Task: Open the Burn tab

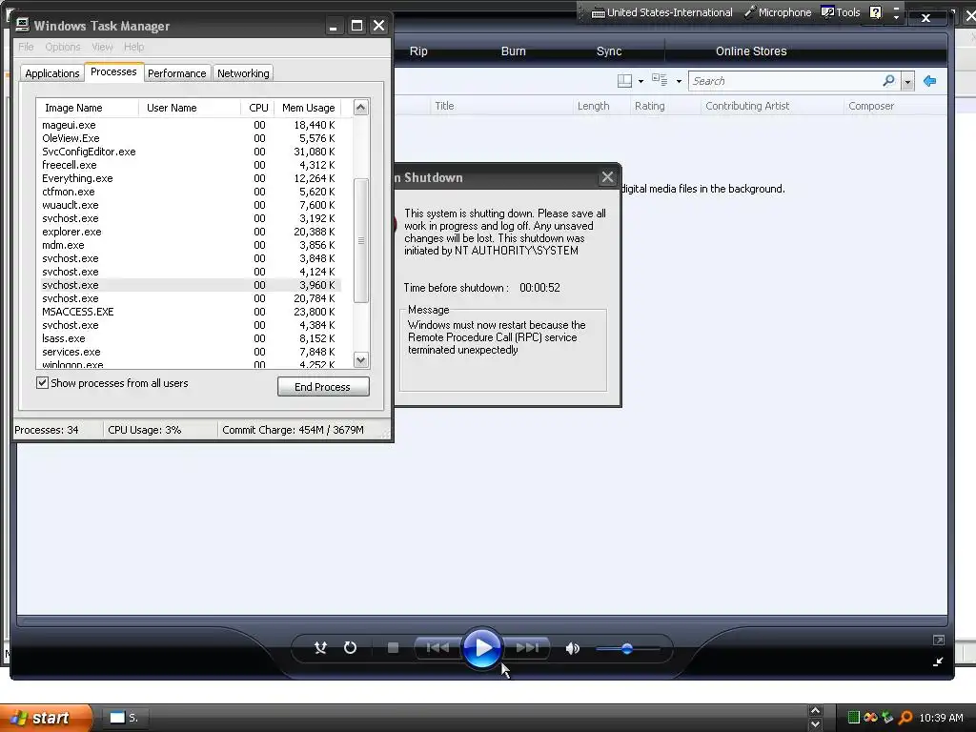Action: [514, 51]
